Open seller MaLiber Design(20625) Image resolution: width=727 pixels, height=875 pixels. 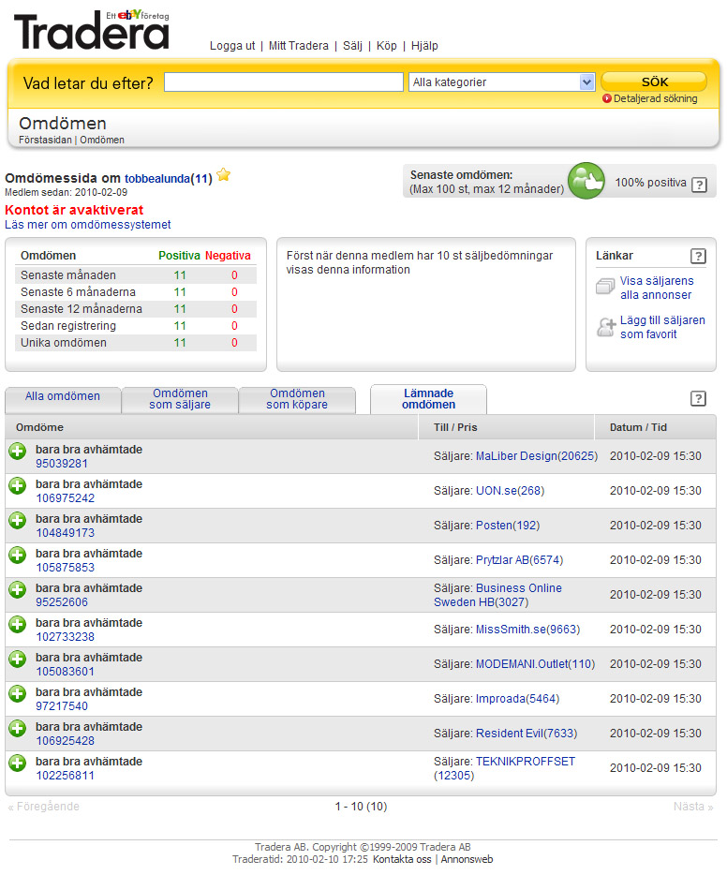click(x=536, y=456)
